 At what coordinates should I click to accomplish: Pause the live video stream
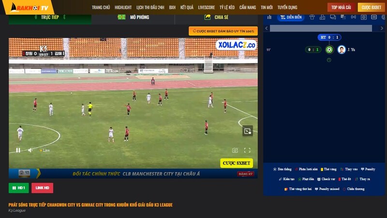[x=18, y=150]
